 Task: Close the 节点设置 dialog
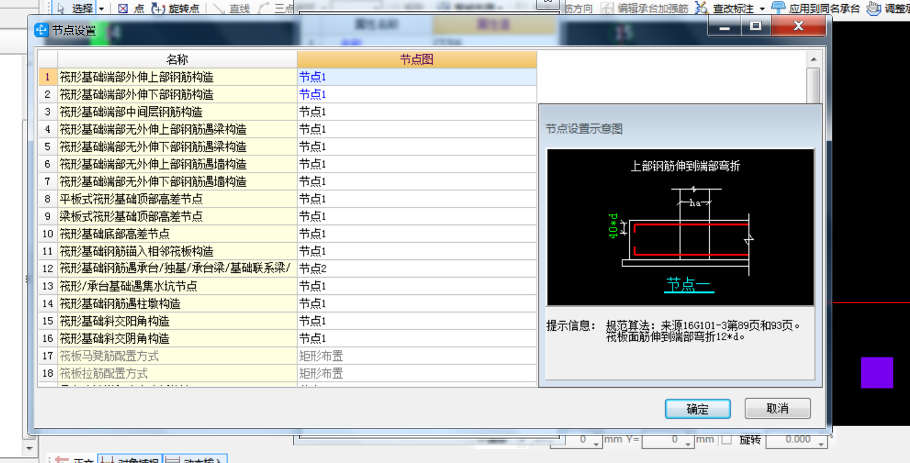(798, 26)
